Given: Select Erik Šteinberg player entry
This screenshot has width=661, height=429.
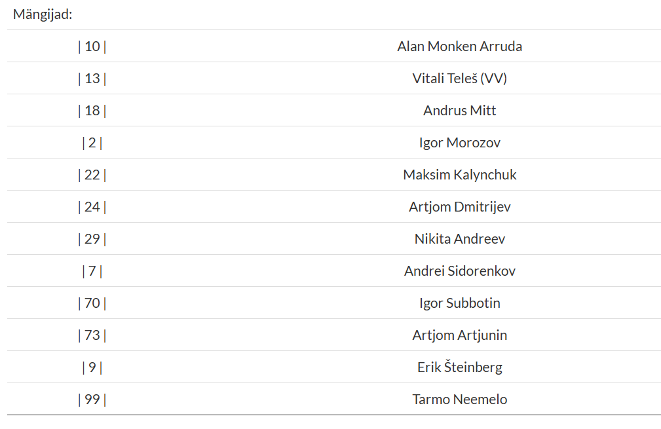Looking at the screenshot, I should click(x=459, y=367).
